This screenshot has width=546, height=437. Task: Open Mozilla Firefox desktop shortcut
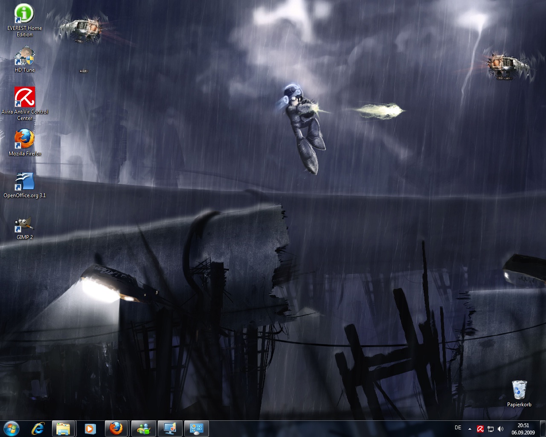pos(24,139)
